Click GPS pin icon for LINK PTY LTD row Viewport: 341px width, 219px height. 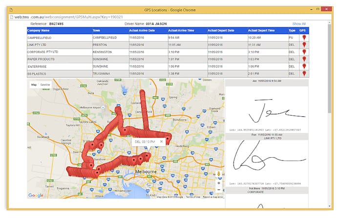click(x=304, y=45)
